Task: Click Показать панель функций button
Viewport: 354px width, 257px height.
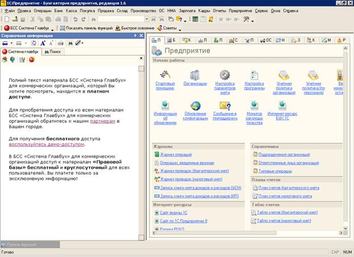Action: pyautogui.click(x=86, y=28)
